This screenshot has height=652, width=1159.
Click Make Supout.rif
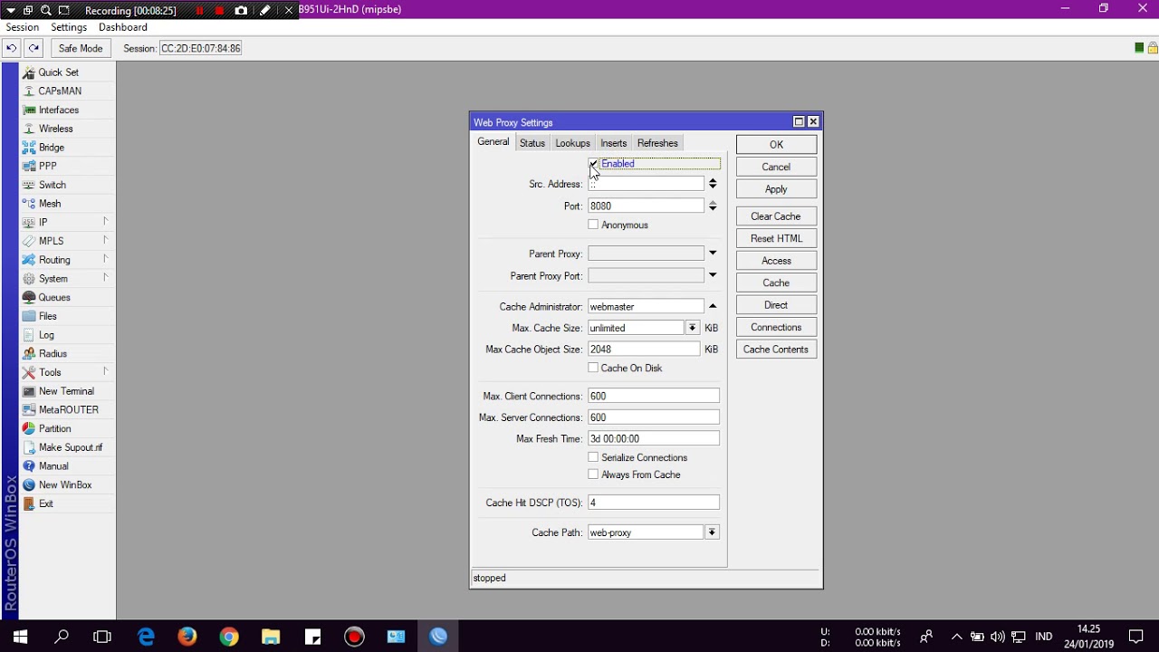(70, 447)
